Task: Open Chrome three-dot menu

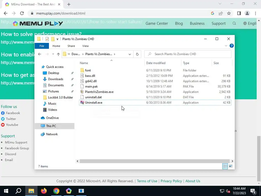Action: coord(255,13)
